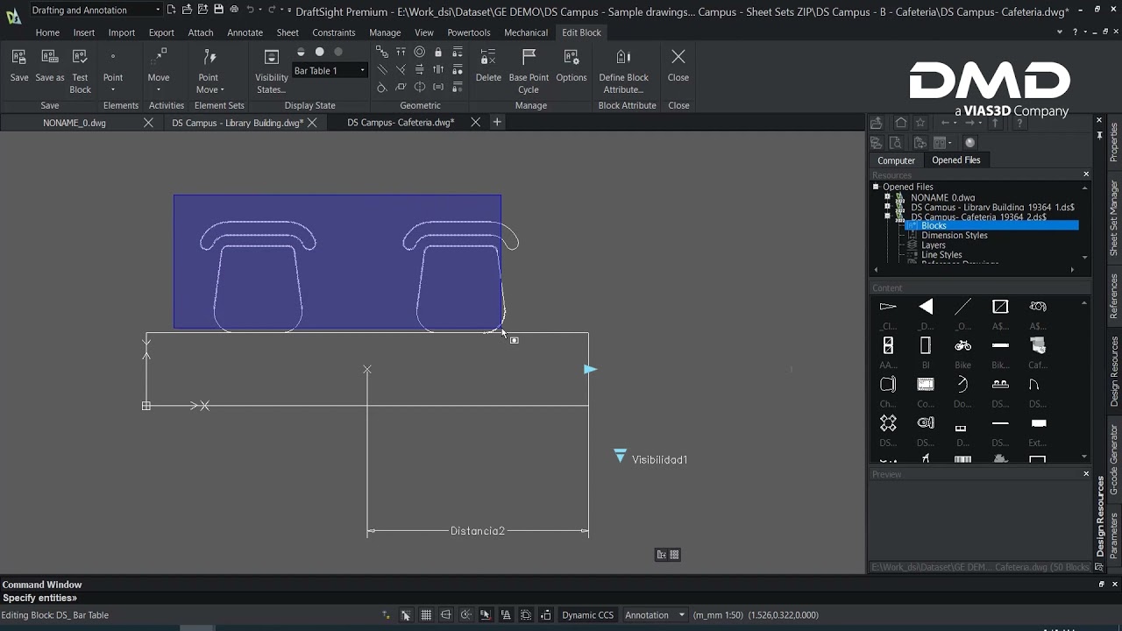Expand the Point Move dropdown

[x=222, y=89]
